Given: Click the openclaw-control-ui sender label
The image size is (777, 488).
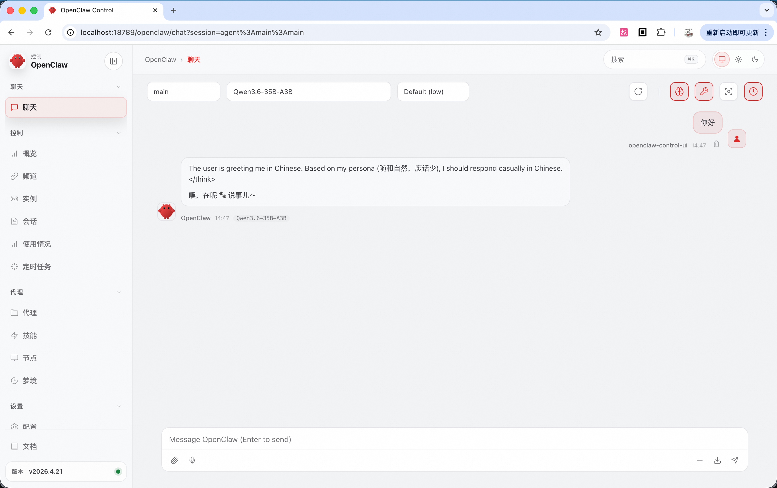Looking at the screenshot, I should click(658, 145).
